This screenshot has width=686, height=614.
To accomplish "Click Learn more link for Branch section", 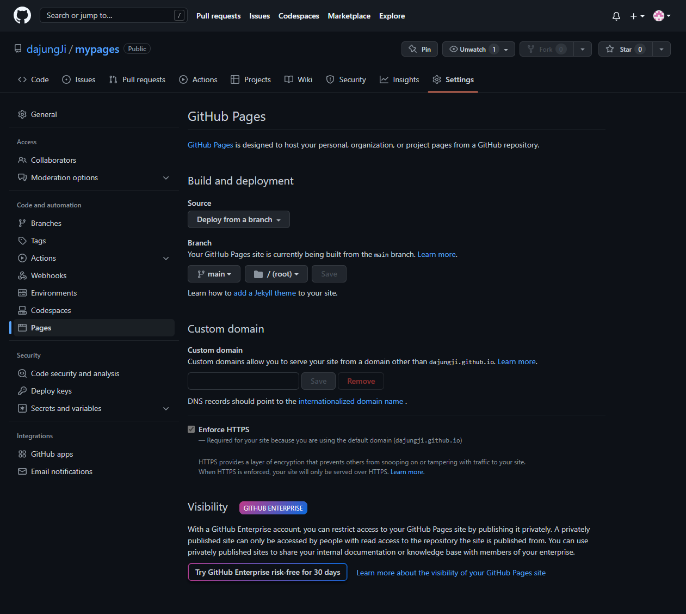I will [437, 254].
